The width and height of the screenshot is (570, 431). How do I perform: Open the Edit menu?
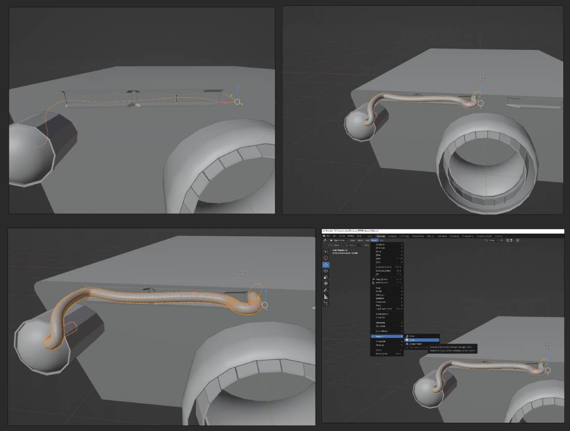[334, 236]
